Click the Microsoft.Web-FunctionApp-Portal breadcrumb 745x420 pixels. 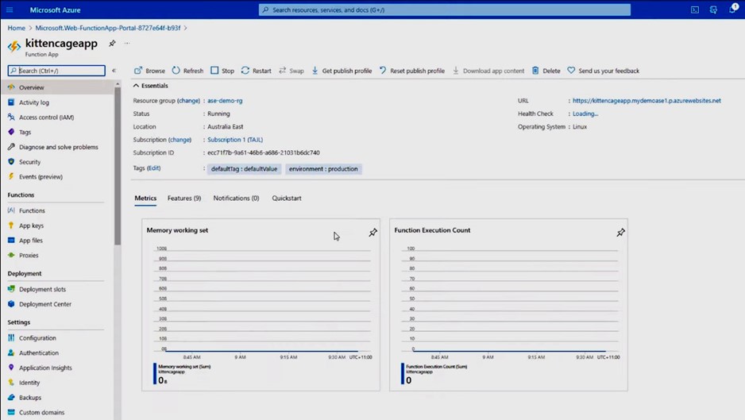pyautogui.click(x=108, y=28)
